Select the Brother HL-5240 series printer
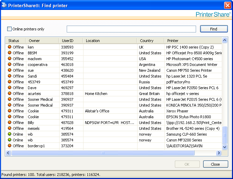The width and height of the screenshot is (233, 179). [193, 128]
